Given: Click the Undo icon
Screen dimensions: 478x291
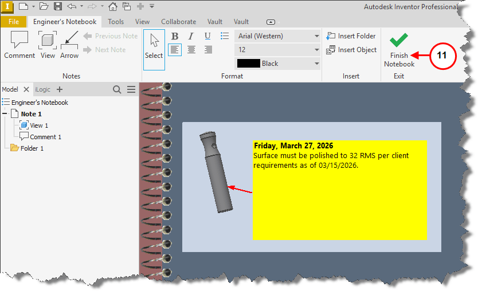Looking at the screenshot, I should point(72,6).
